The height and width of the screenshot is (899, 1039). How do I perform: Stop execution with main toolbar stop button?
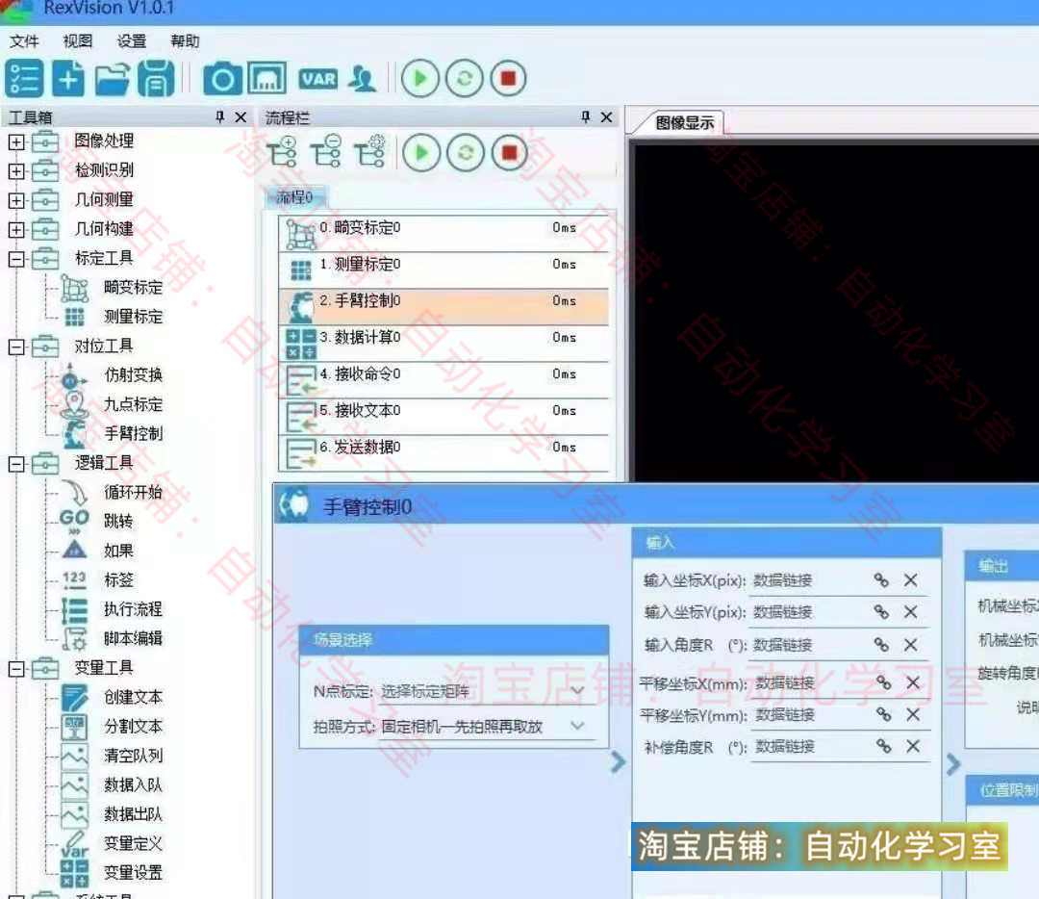pyautogui.click(x=508, y=78)
